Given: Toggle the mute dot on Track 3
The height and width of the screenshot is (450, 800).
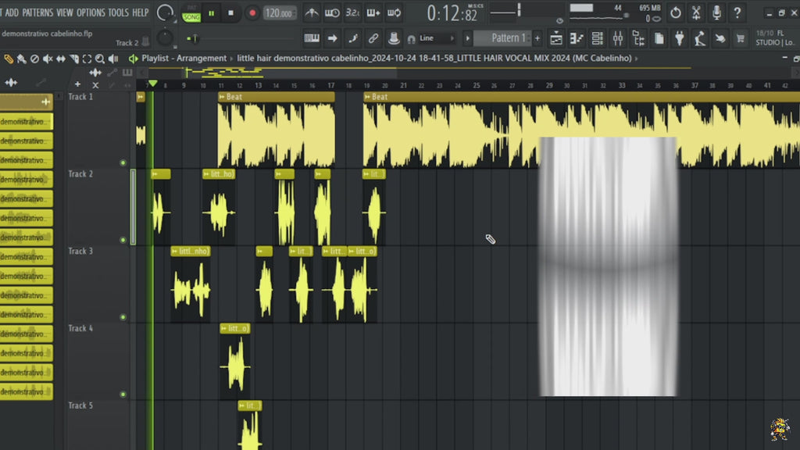Looking at the screenshot, I should coord(123,317).
